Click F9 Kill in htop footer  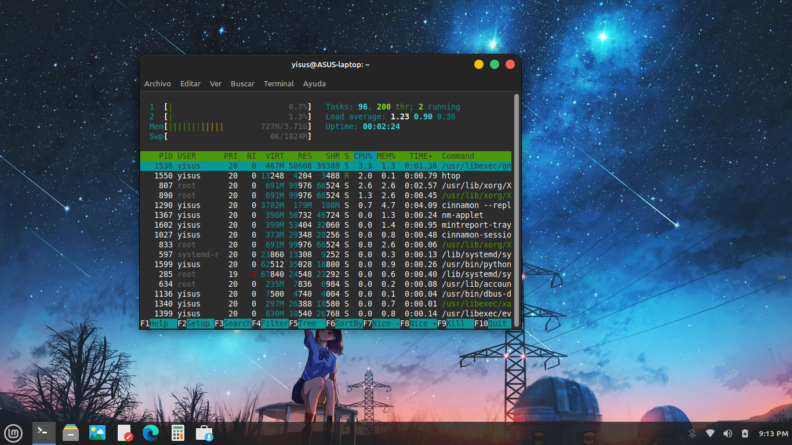click(x=456, y=323)
